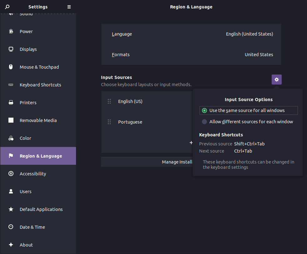Image resolution: width=307 pixels, height=254 pixels.
Task: Add a new input source with the plus button
Action: pos(191,143)
